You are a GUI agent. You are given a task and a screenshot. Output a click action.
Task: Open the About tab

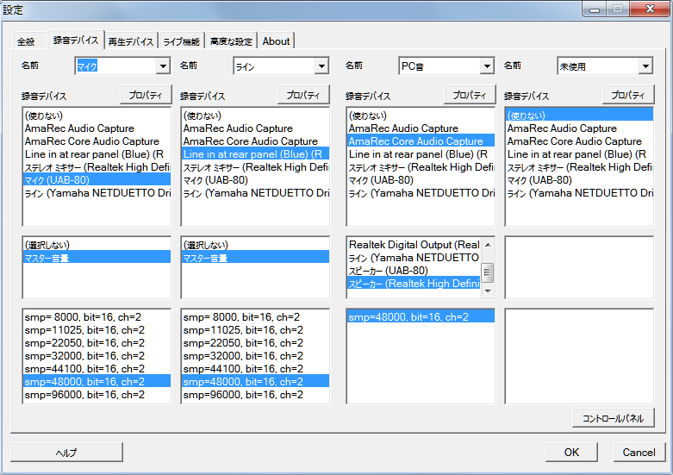[276, 41]
